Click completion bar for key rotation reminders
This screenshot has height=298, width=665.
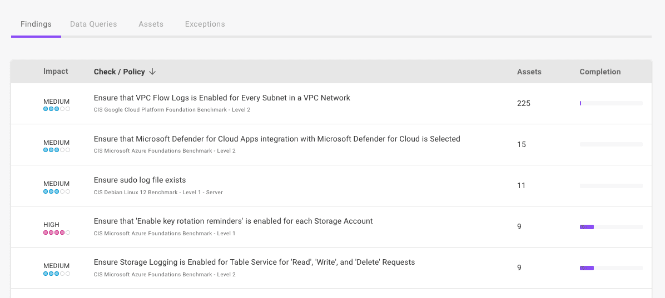point(611,227)
